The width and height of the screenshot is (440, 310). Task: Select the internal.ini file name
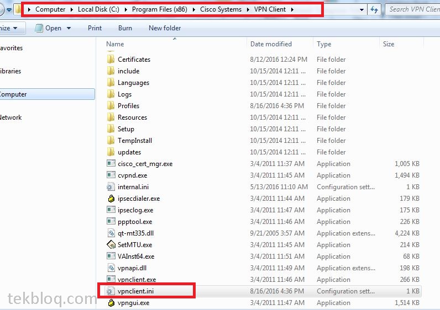(133, 187)
